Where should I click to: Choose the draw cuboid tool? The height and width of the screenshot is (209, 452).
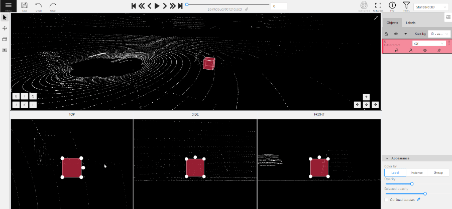(x=5, y=39)
